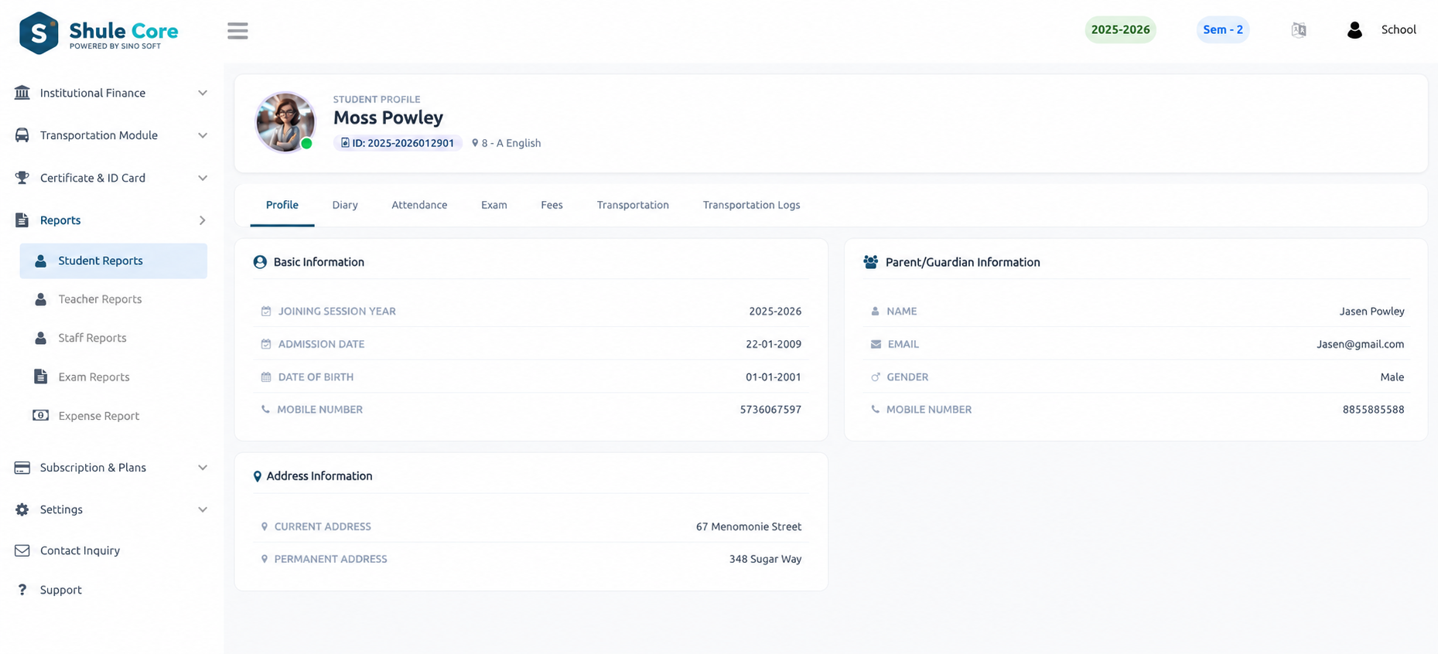Click the Subscription & Plans card icon

point(22,468)
